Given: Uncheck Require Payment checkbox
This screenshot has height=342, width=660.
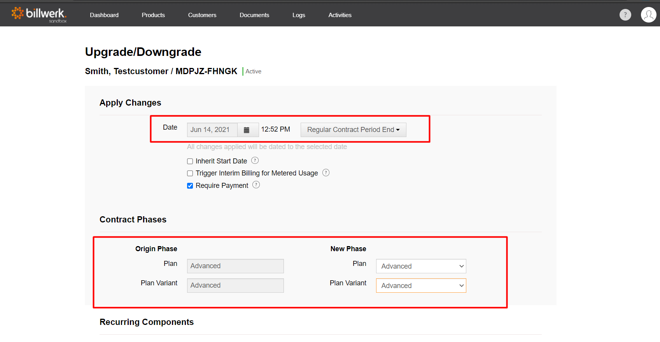Looking at the screenshot, I should pyautogui.click(x=190, y=186).
